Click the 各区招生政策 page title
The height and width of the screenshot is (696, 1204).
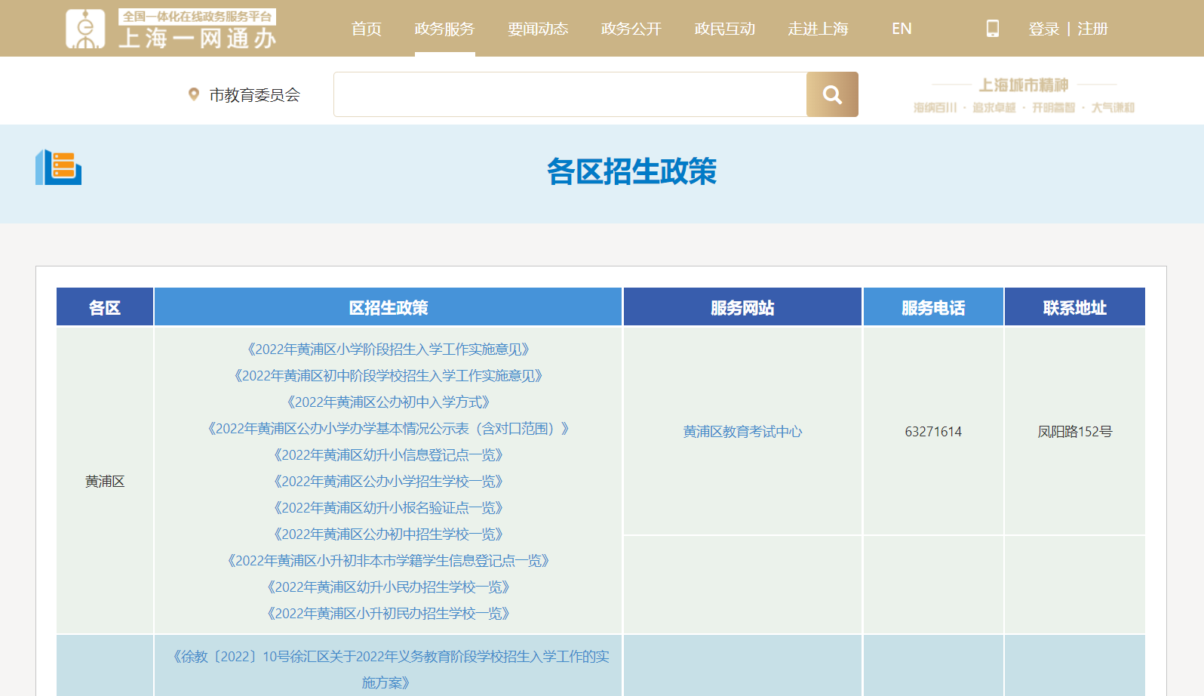(631, 171)
